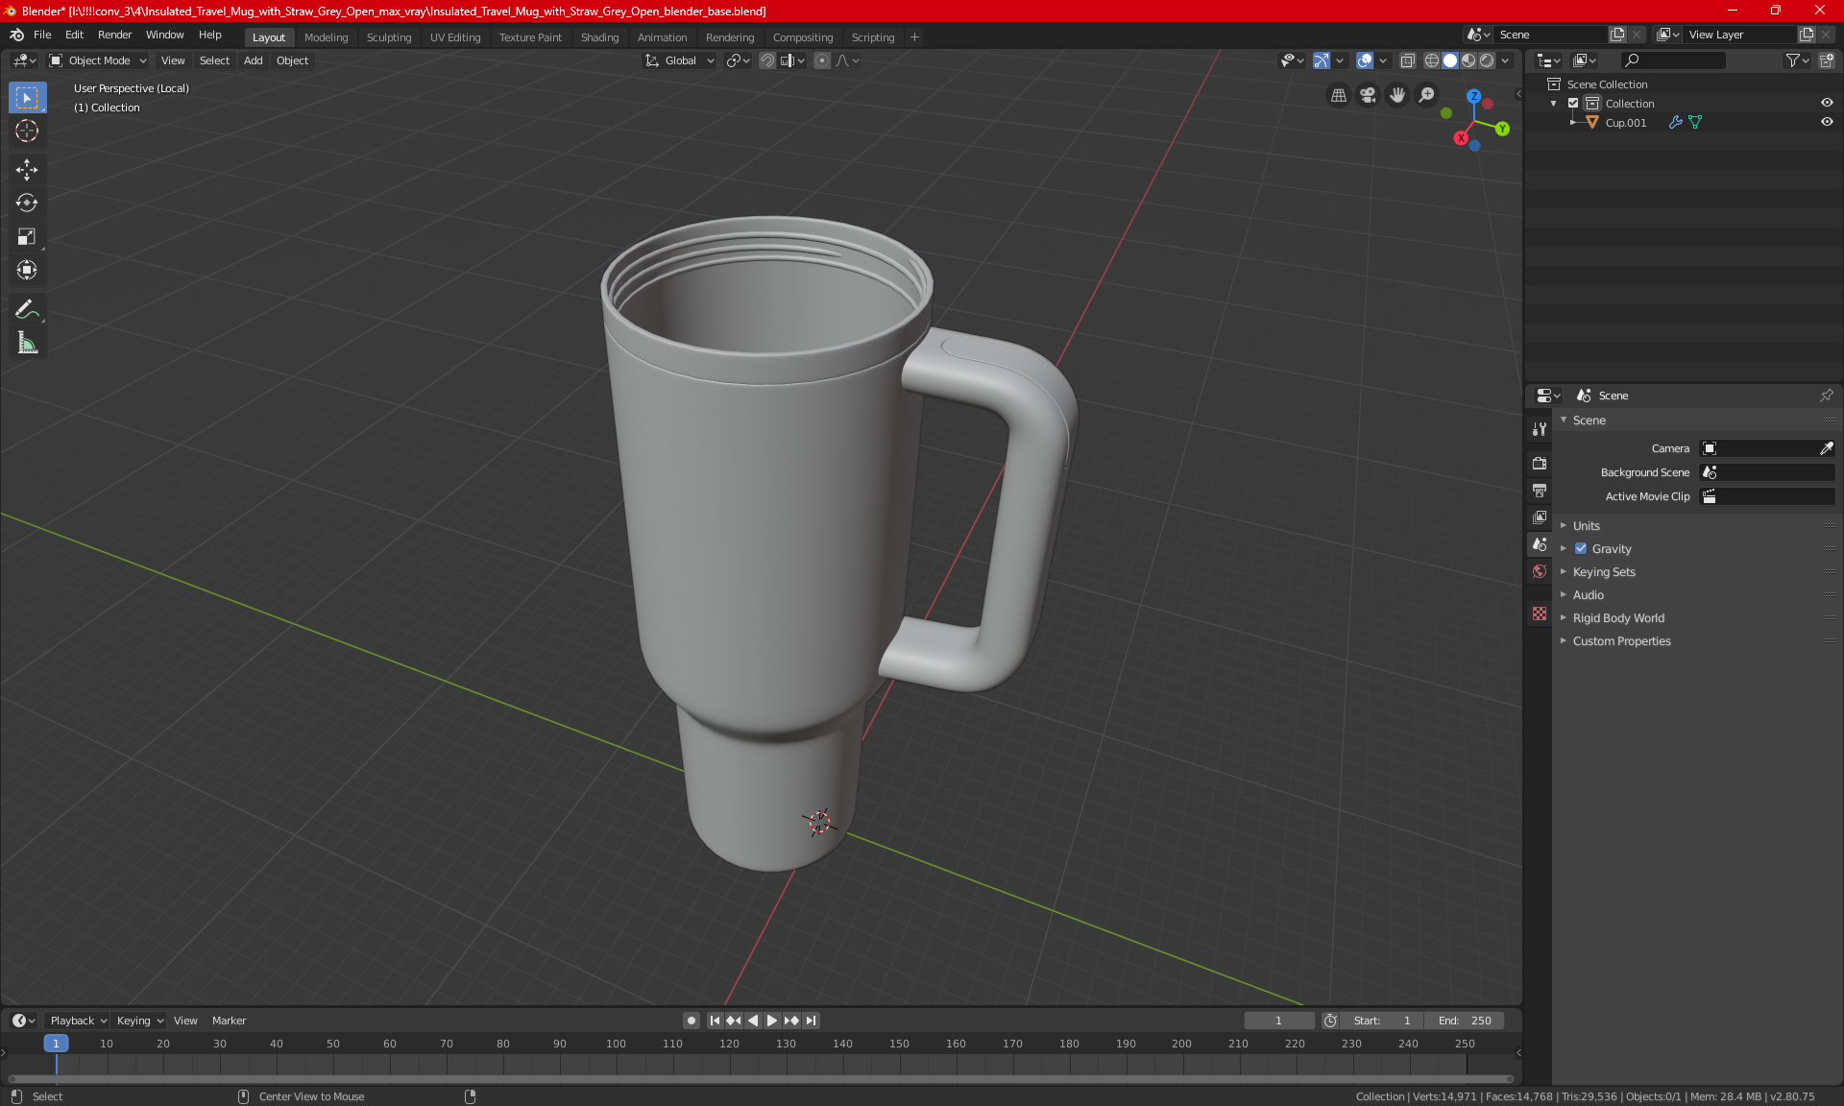Play the animation forward
Viewport: 1844px width, 1106px height.
coord(772,1021)
